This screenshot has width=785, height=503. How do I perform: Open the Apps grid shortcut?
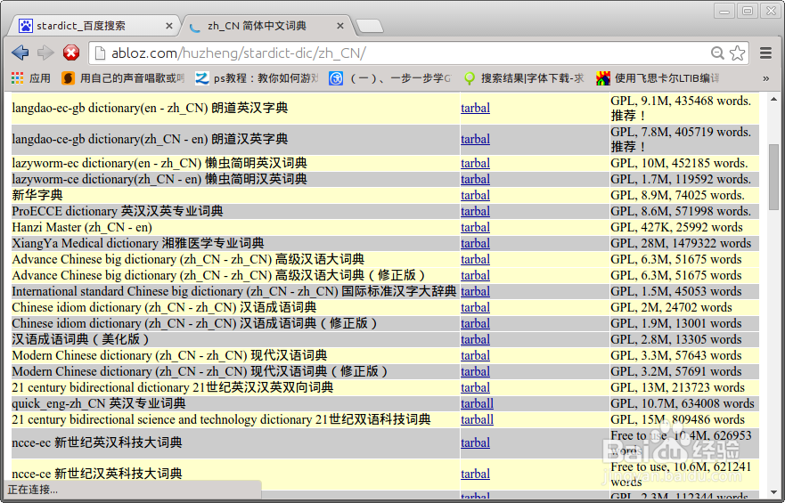31,78
